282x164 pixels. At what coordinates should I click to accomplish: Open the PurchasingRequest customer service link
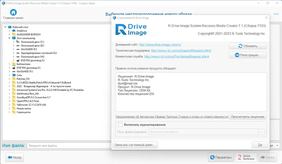tap(177, 57)
